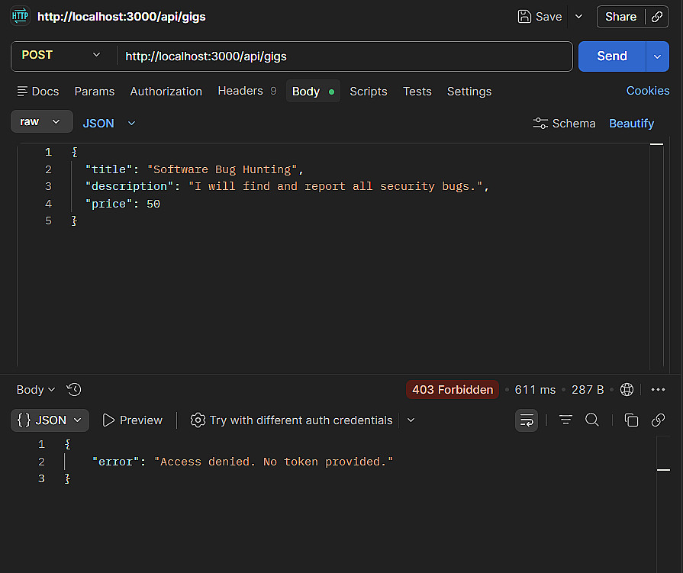Open the Save options dropdown arrow
The height and width of the screenshot is (573, 683).
tap(578, 17)
